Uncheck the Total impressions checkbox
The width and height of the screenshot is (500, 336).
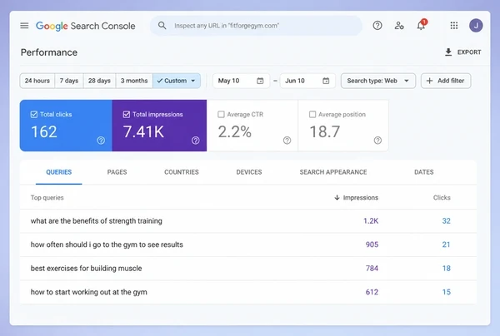127,114
